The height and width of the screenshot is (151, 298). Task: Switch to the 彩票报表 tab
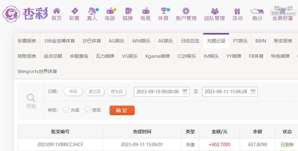[27, 41]
